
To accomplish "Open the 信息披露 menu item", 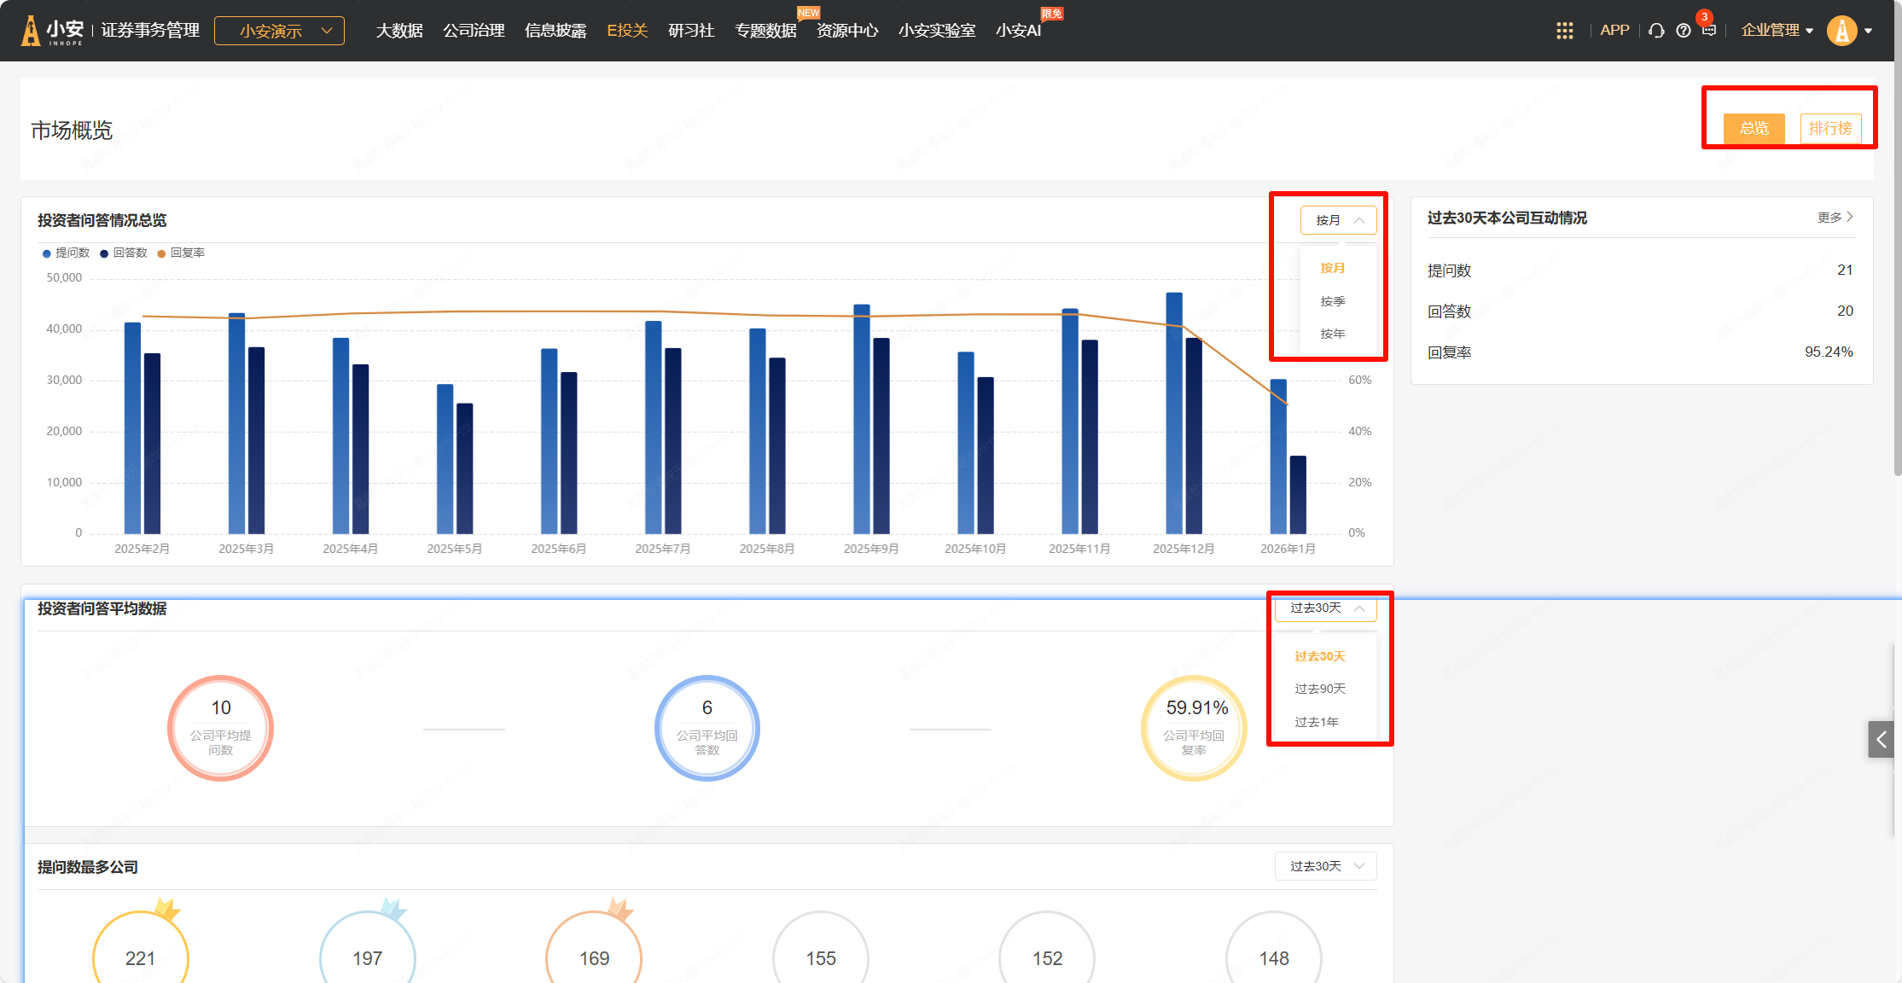I will pos(555,31).
